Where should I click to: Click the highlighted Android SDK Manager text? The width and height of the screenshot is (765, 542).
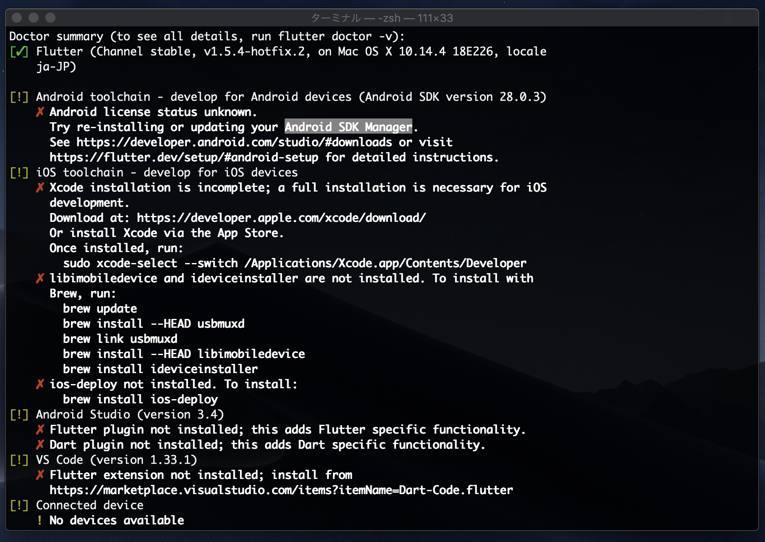pos(348,127)
